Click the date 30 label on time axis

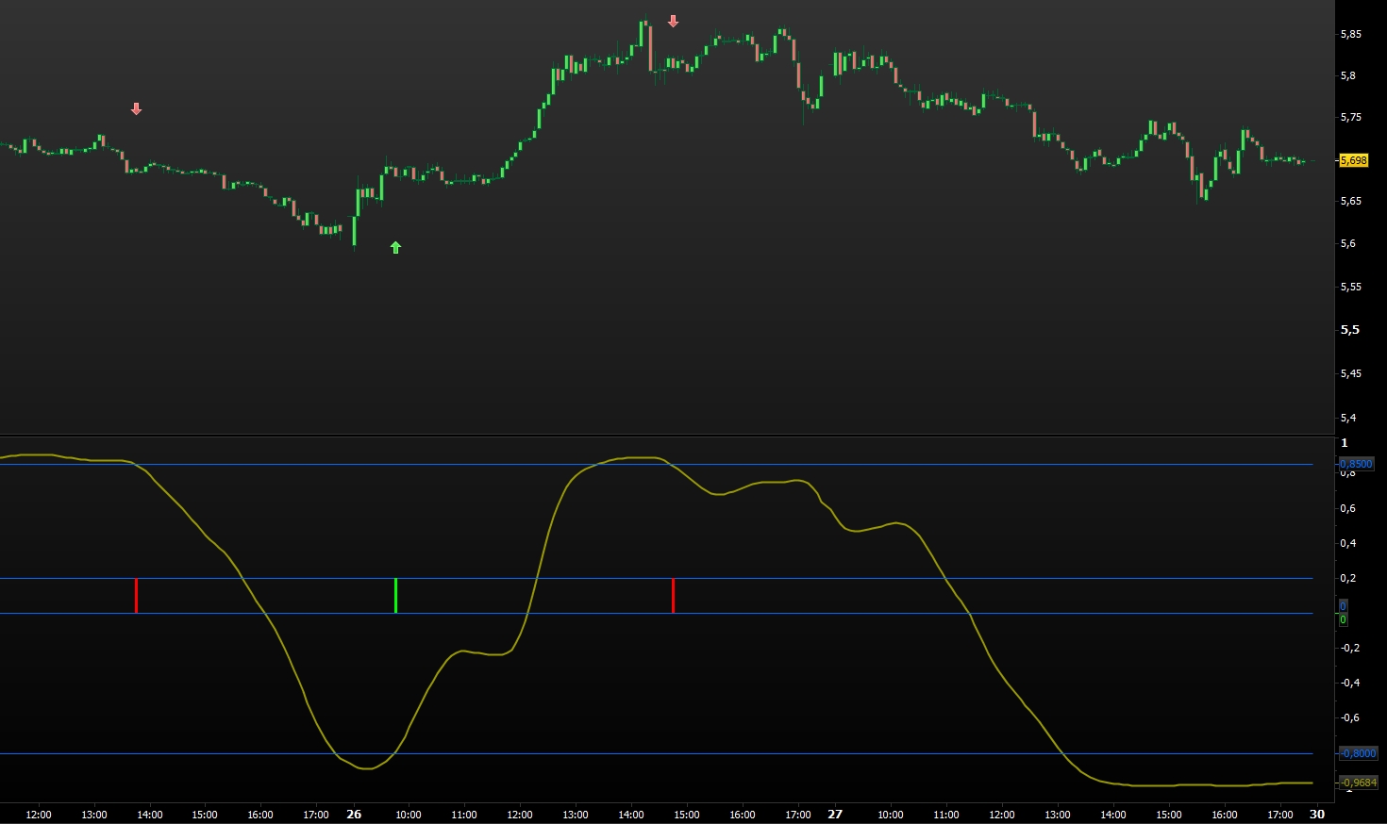[x=1317, y=814]
